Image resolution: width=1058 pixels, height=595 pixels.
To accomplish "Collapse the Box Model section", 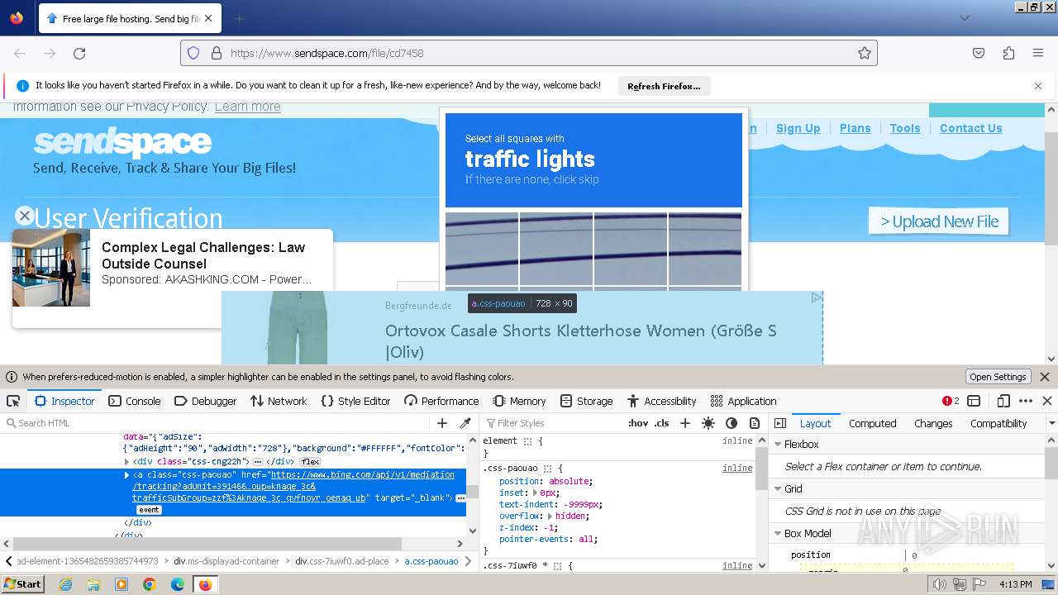I will tap(778, 533).
